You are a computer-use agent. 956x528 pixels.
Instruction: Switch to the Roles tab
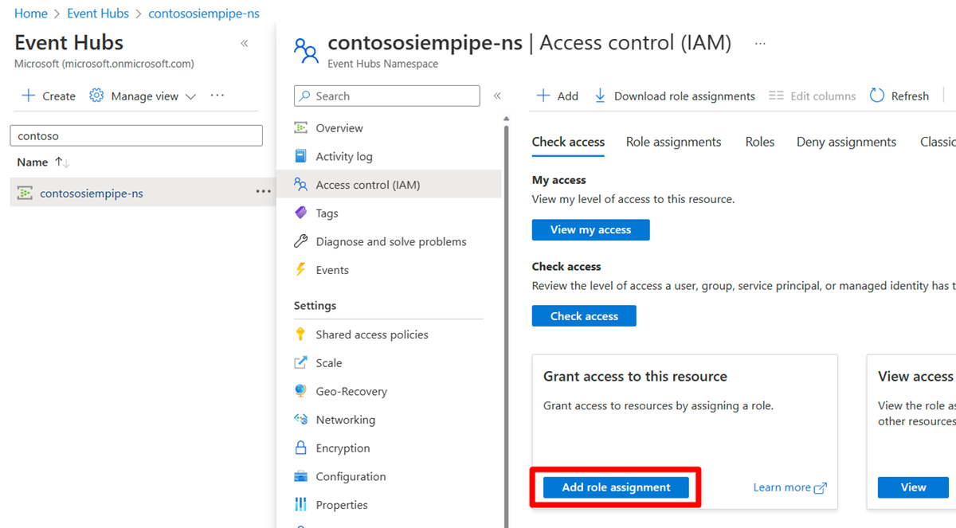pyautogui.click(x=760, y=142)
